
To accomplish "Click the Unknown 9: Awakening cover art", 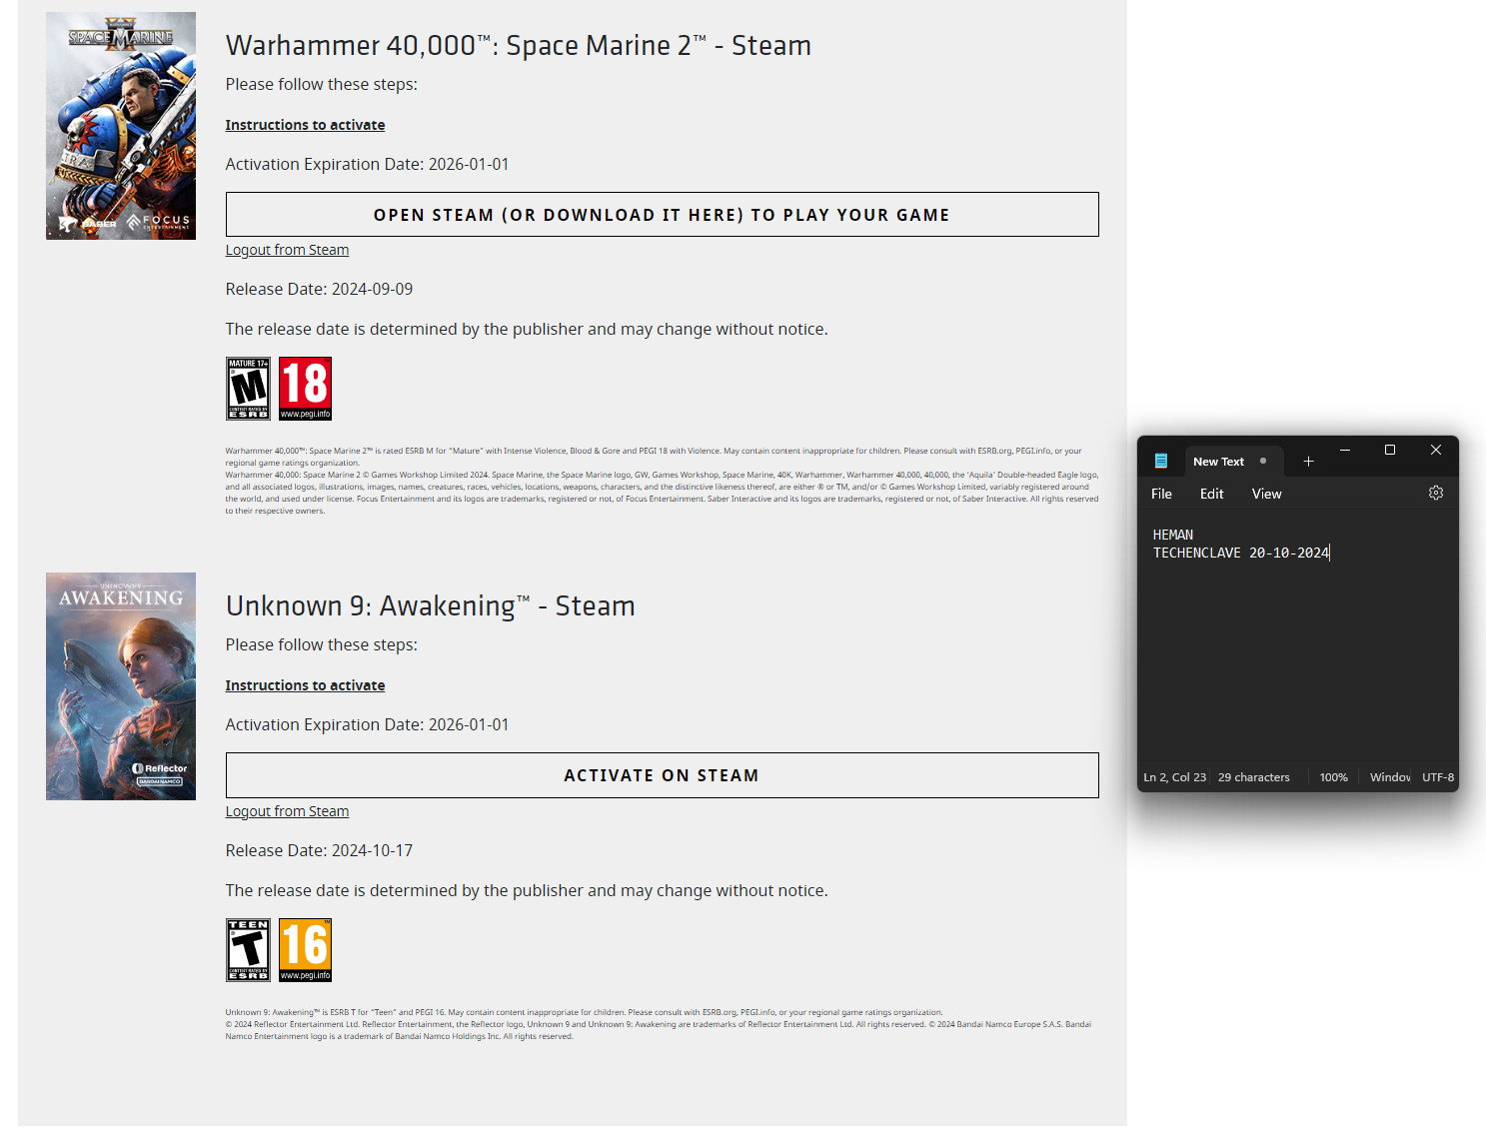I will (121, 686).
